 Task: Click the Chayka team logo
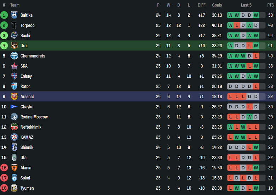[14, 107]
